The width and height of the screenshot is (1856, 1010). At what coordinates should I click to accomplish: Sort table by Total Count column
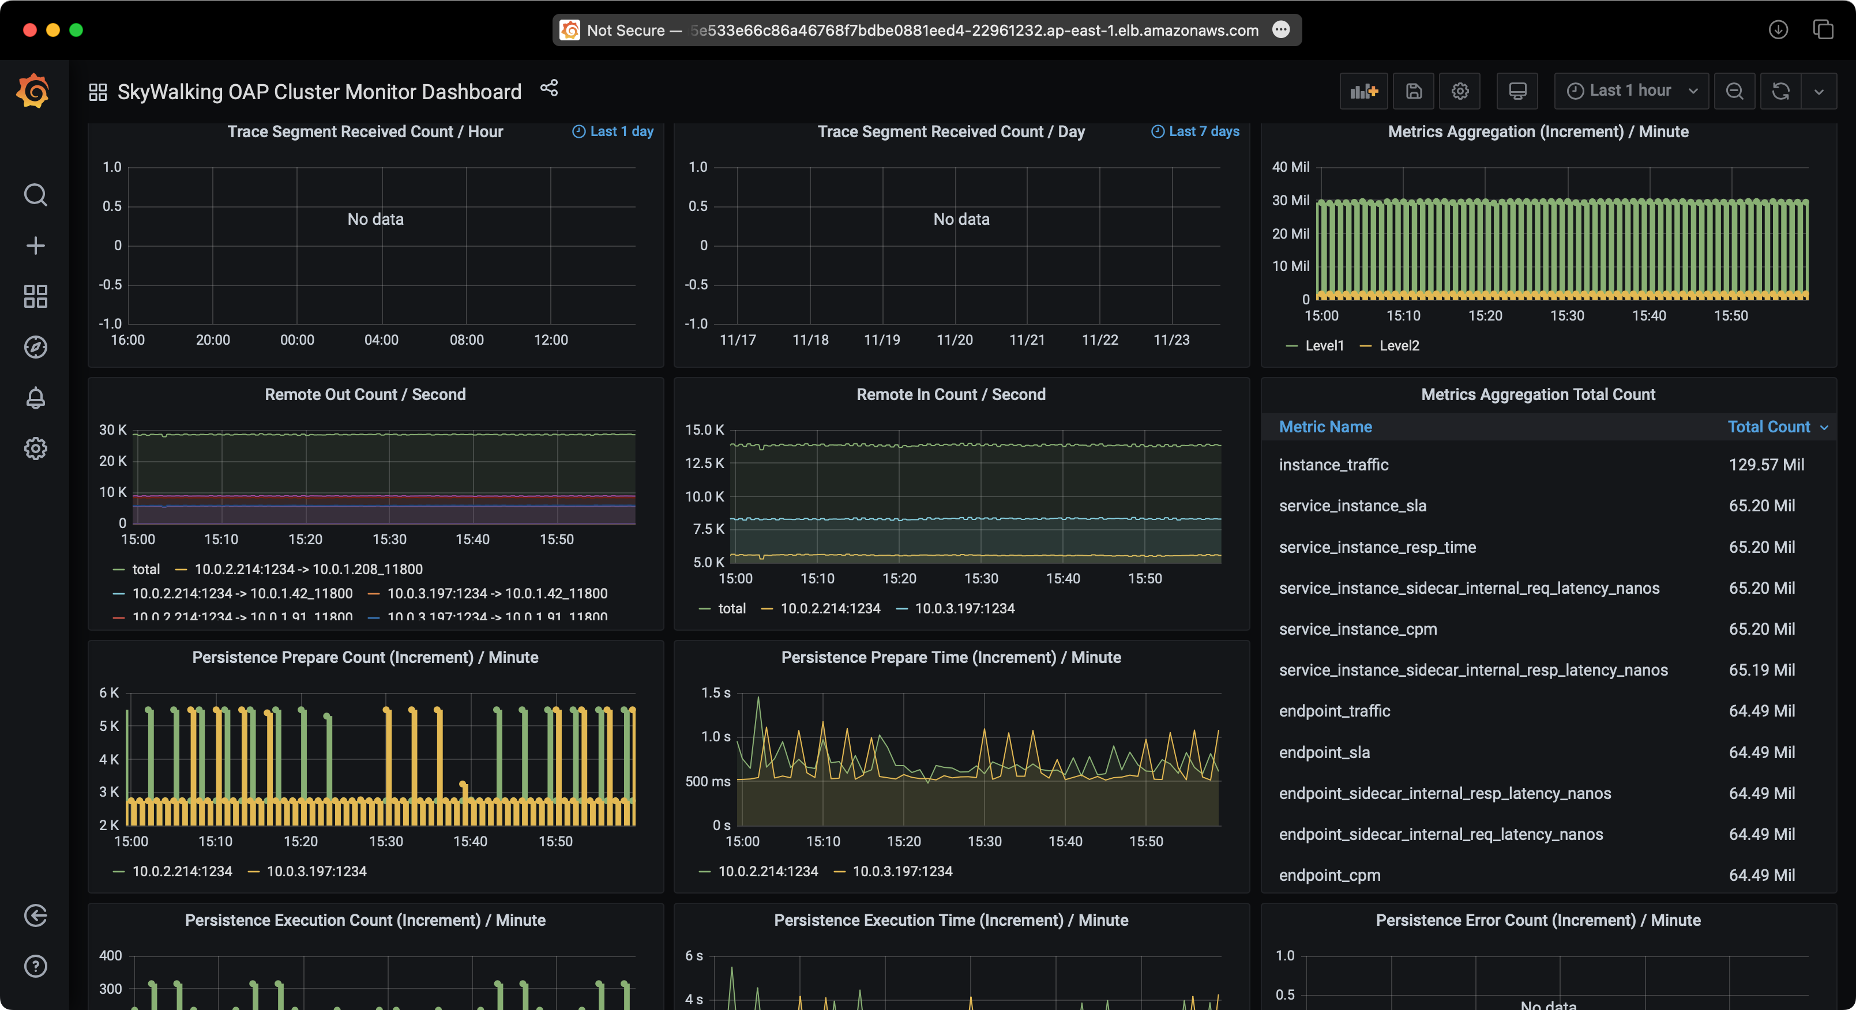pyautogui.click(x=1769, y=427)
